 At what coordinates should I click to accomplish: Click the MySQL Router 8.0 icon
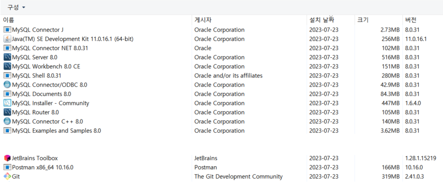point(7,112)
